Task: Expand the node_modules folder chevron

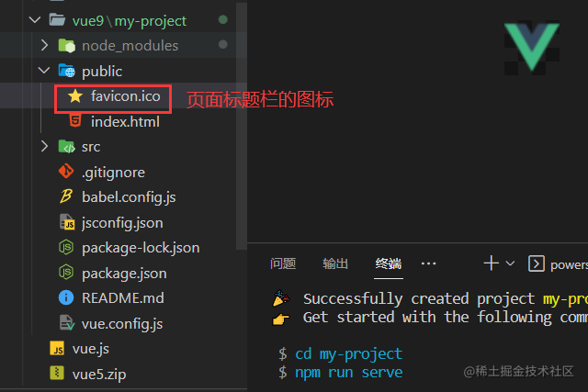Action: pos(44,45)
